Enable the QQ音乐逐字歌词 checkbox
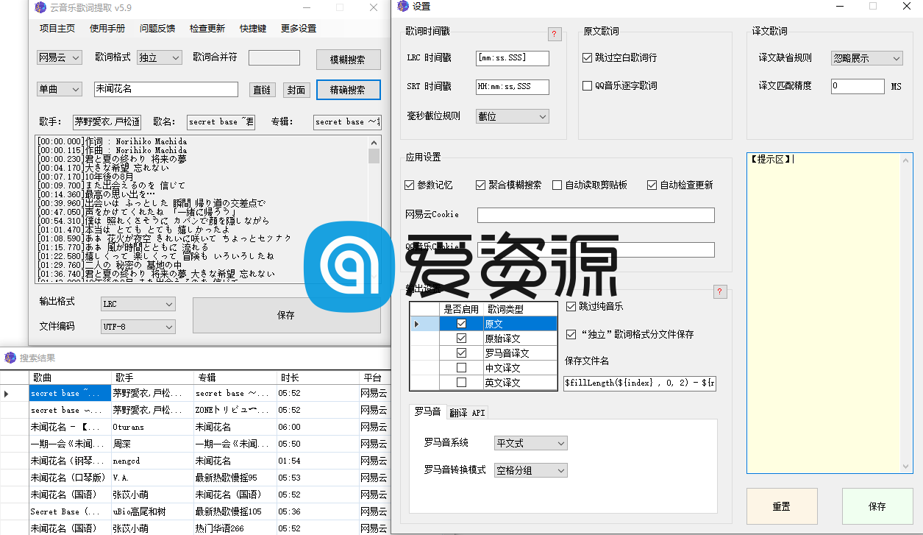This screenshot has height=535, width=923. tap(586, 85)
